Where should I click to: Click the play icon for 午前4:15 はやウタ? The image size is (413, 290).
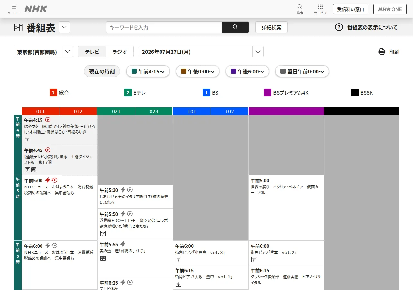point(48,120)
